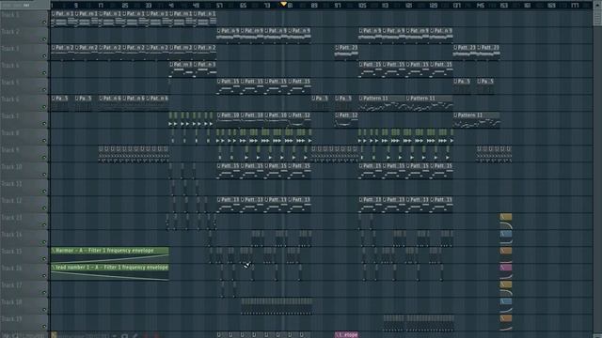
Task: Select the pink clip on Track 16
Action: pos(506,271)
